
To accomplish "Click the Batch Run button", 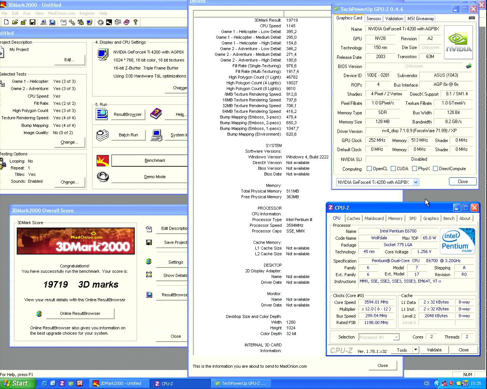I will click(x=128, y=135).
